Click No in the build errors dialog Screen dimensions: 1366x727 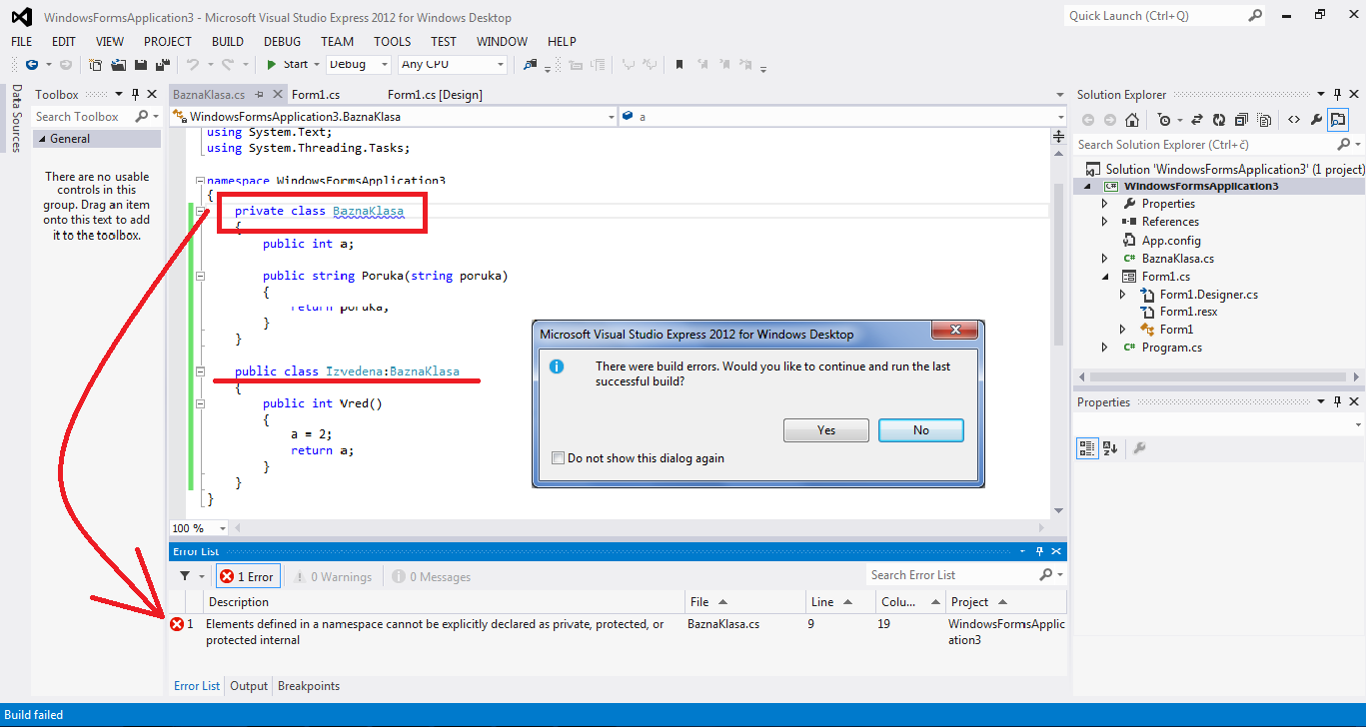(920, 430)
